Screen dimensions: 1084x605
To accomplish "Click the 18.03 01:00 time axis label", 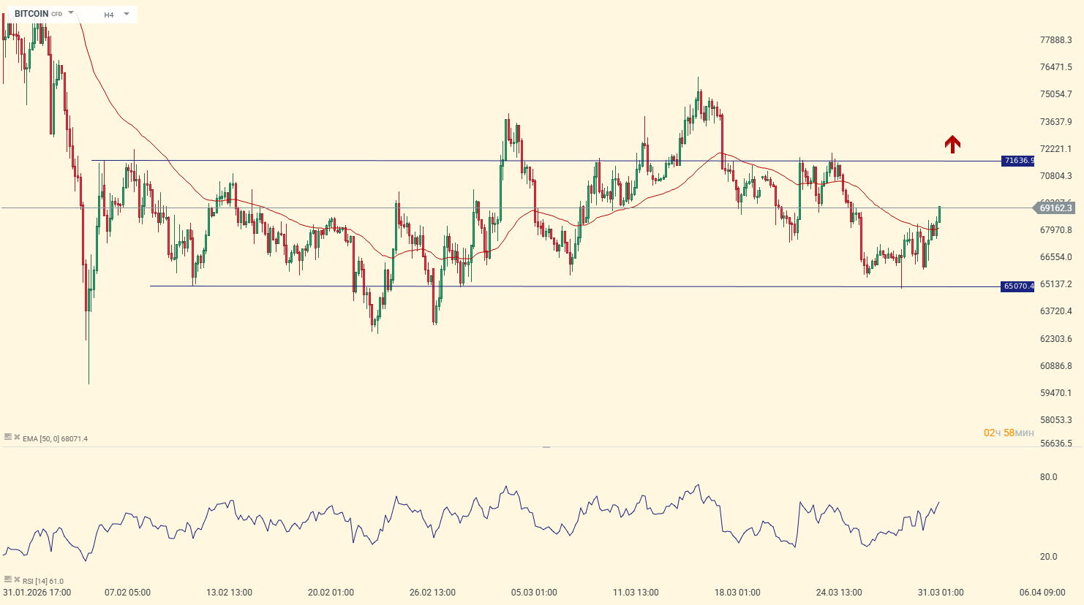I will point(737,593).
